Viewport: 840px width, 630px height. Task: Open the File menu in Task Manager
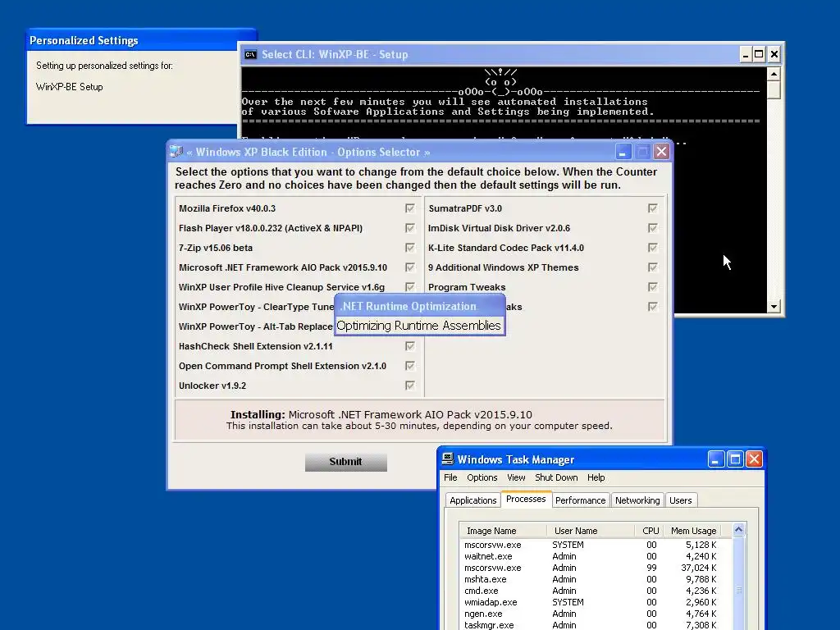coord(450,477)
